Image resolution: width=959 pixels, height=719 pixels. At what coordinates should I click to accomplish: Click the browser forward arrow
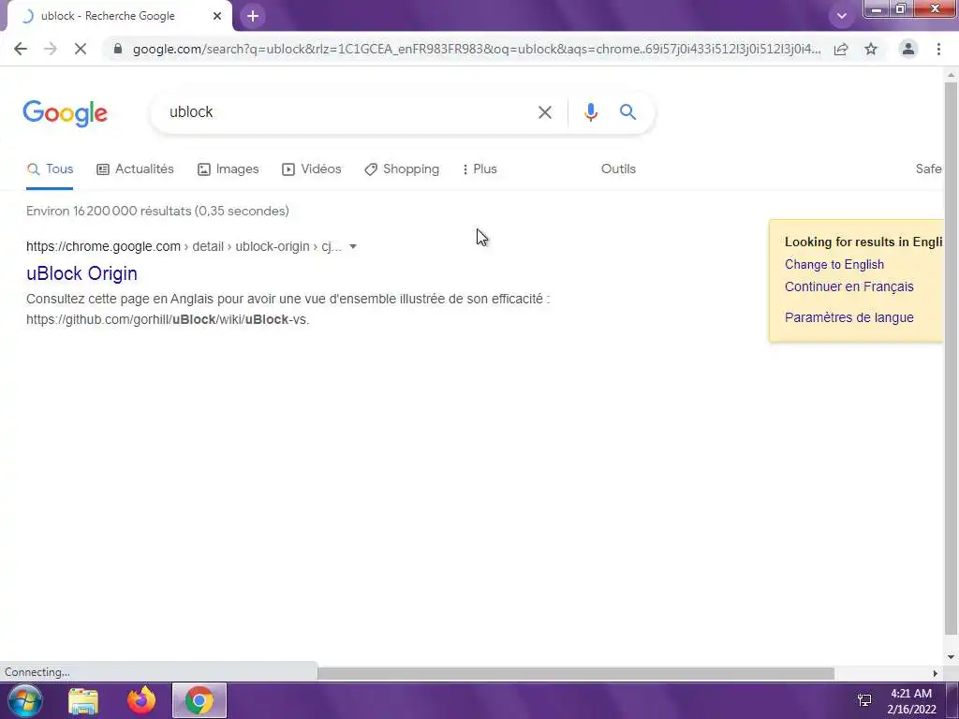[x=51, y=49]
